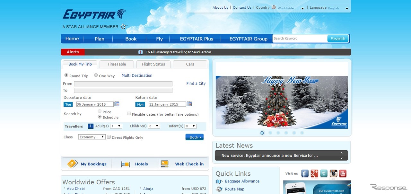411x194 pixels.
Task: Click the Search button
Action: pos(338,39)
